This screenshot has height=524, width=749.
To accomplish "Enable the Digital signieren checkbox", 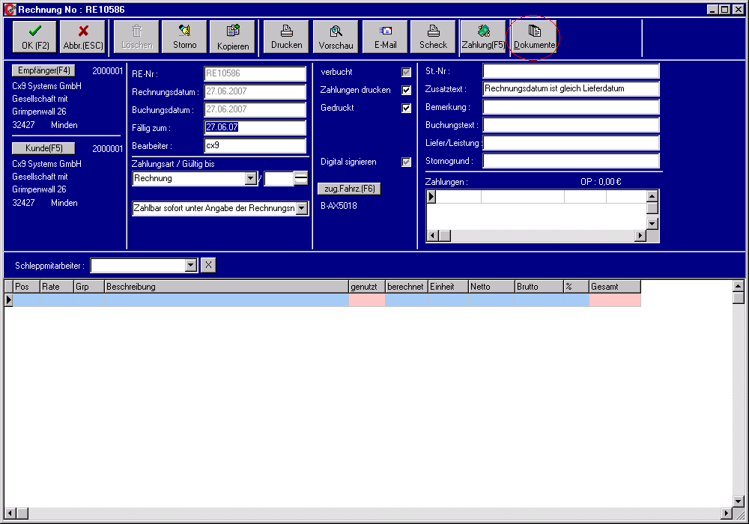I will (x=406, y=162).
